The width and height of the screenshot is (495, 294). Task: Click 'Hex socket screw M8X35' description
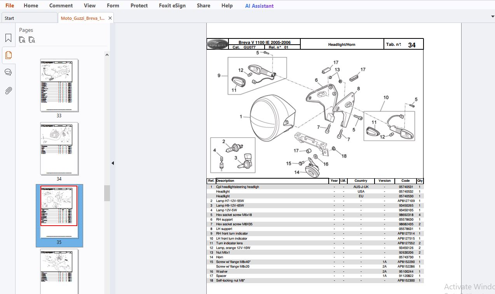click(x=234, y=224)
